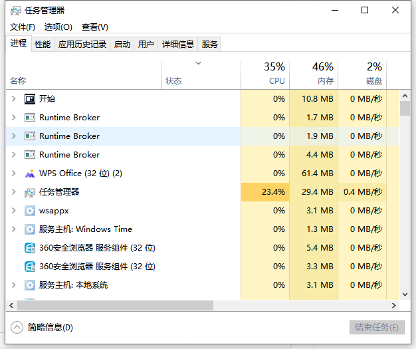The image size is (416, 349).
Task: Expand the wsappx process entry
Action: tap(13, 211)
